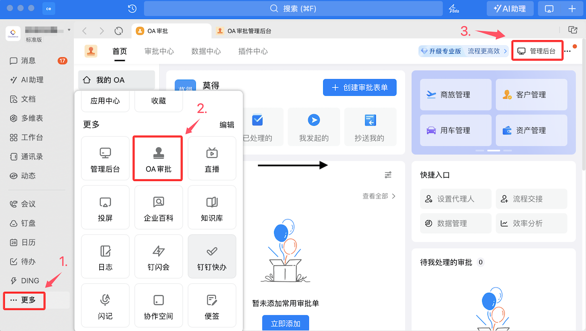The image size is (586, 331).
Task: Open the three-dot menu beside 管理后台
Action: tap(567, 51)
